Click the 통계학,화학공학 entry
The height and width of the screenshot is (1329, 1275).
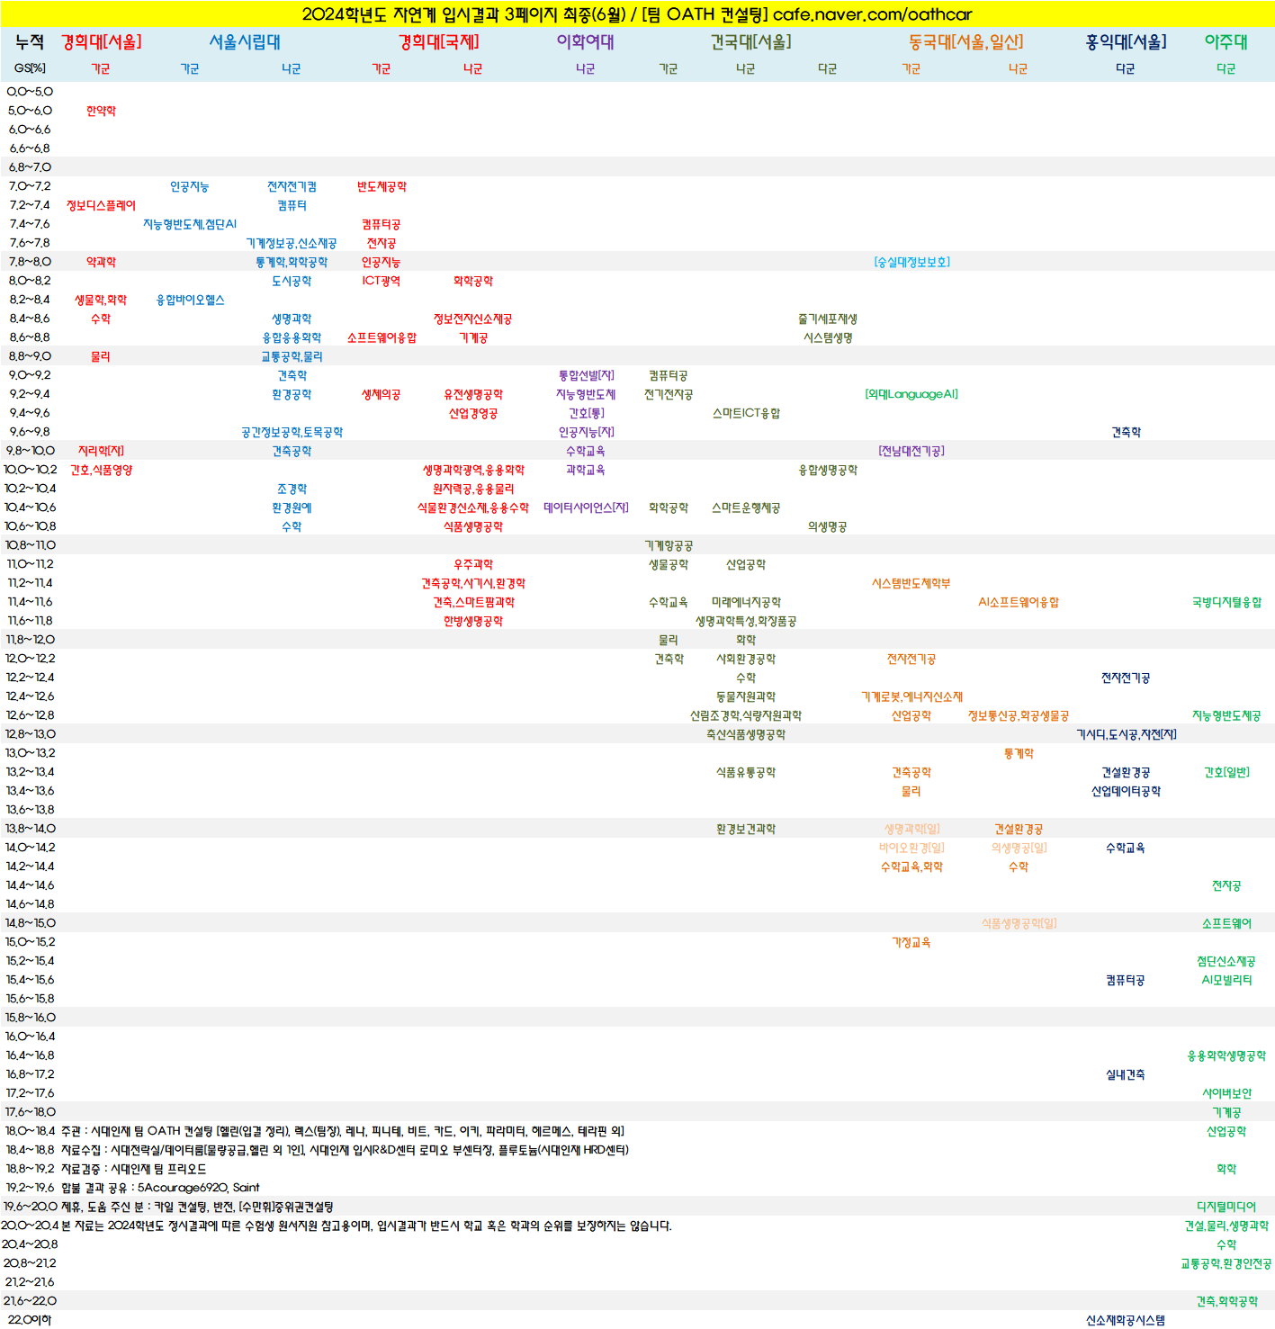[292, 262]
